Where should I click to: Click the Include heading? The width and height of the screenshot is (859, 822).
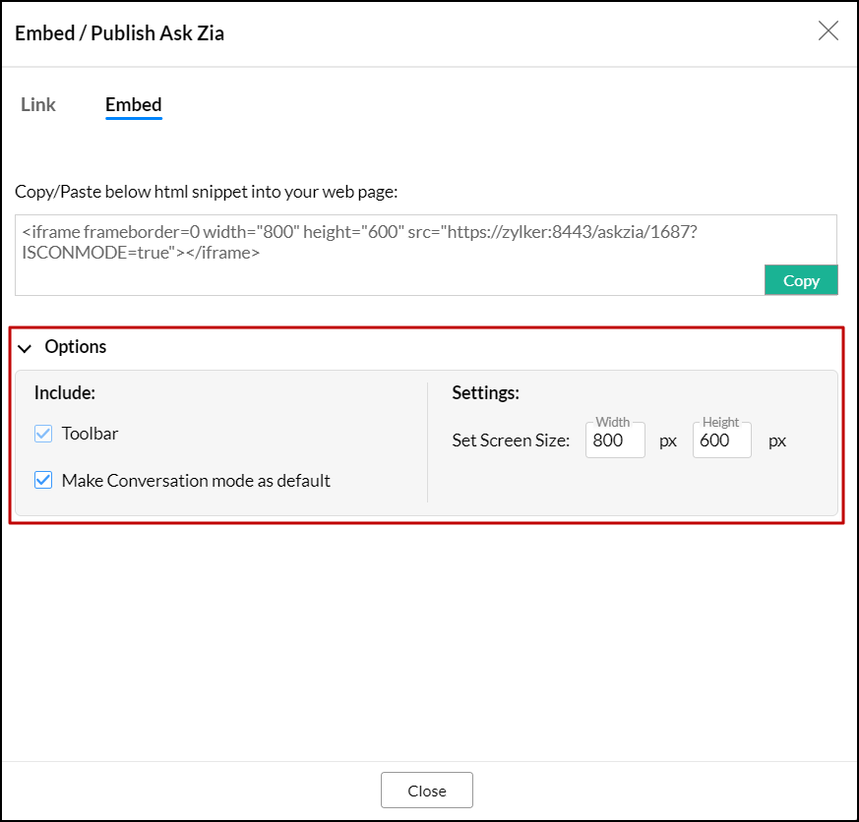[65, 393]
